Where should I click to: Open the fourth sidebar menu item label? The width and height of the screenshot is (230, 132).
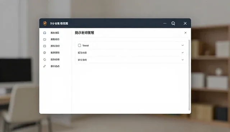click(x=55, y=53)
